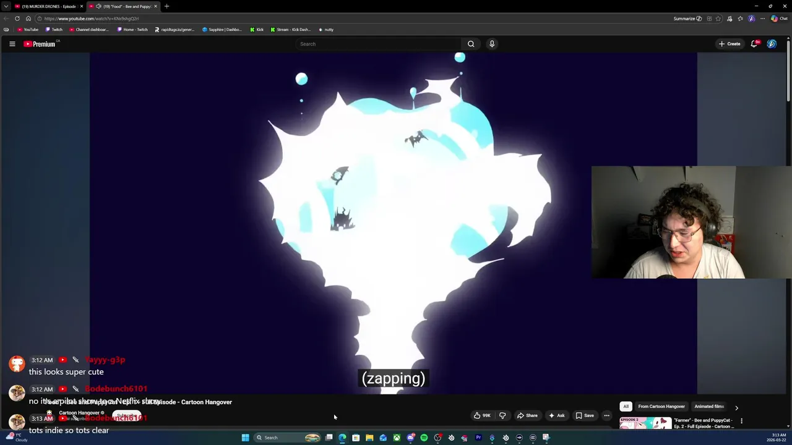Go to YouTube Premium home logo
The height and width of the screenshot is (445, 792).
40,44
